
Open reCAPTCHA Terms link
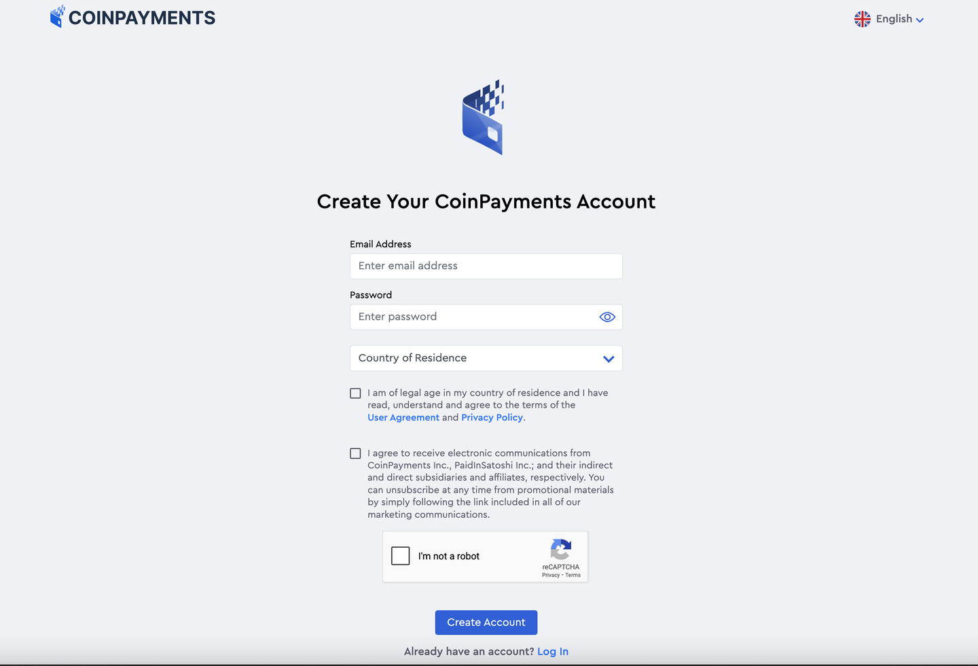click(x=573, y=575)
